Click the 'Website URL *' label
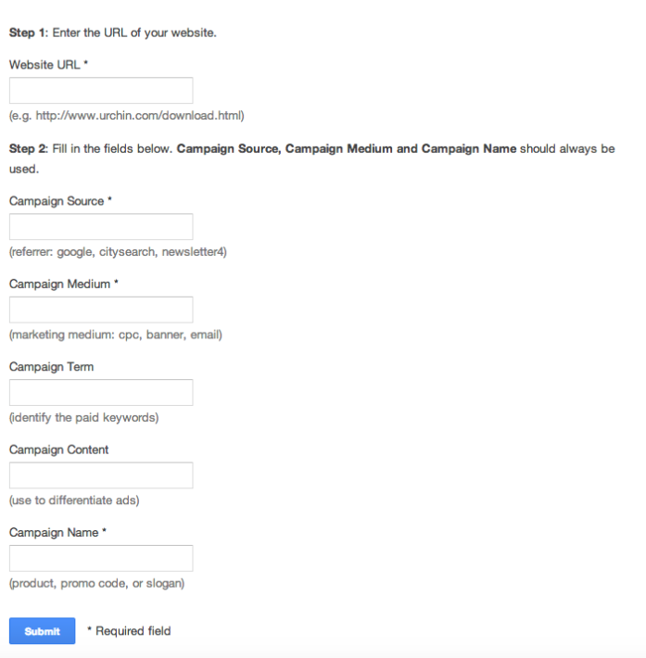The image size is (646, 658). click(49, 65)
